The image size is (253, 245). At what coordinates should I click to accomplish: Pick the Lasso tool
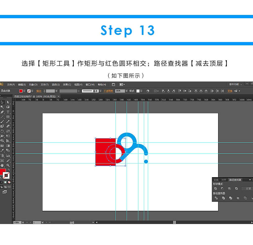pyautogui.click(x=8, y=107)
